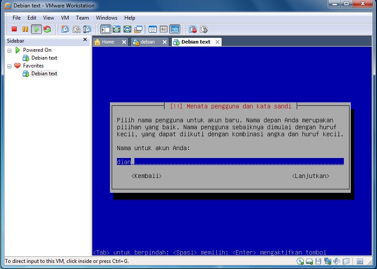Open the Help menu
Screen dimensions: 377x269
pyautogui.click(x=130, y=18)
